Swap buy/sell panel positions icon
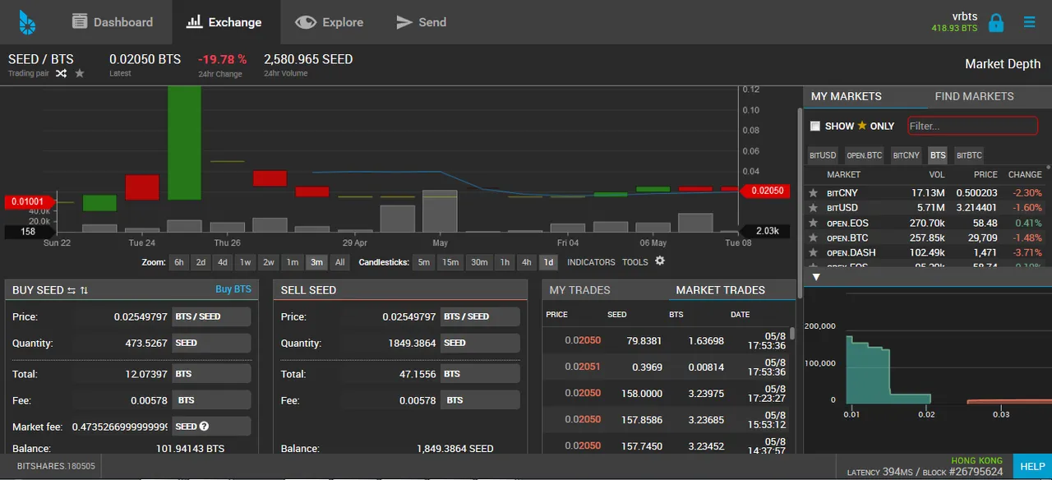The image size is (1052, 480). click(72, 290)
